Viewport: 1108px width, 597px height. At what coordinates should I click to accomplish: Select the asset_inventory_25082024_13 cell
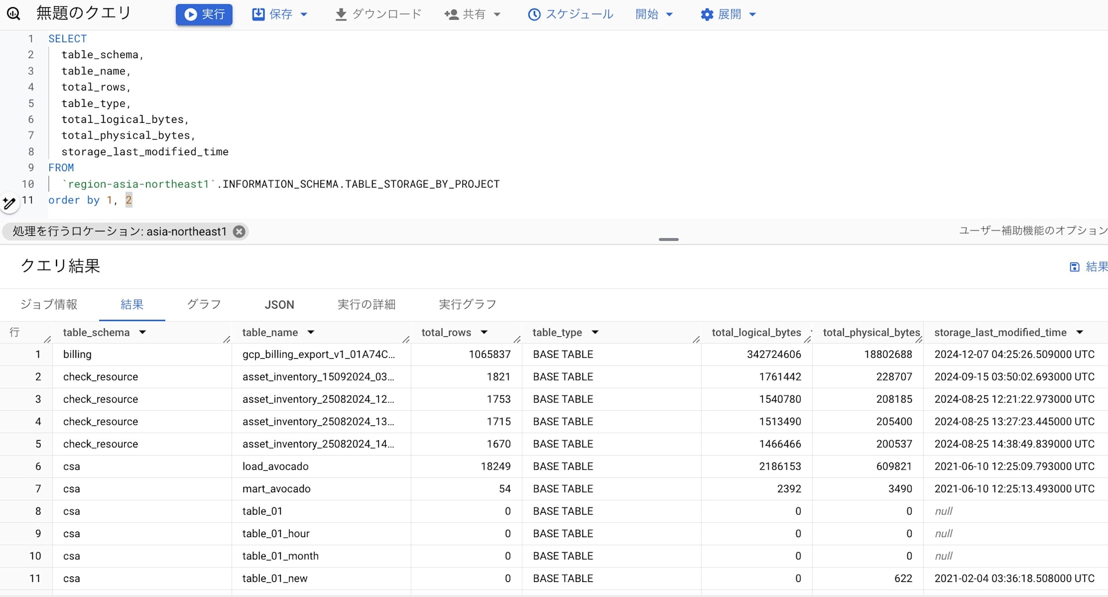click(321, 421)
